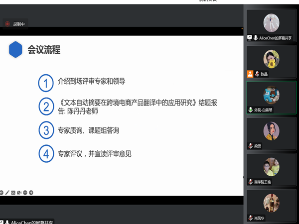Click the AliceChen的屏幕共享 name label

[x=275, y=38]
